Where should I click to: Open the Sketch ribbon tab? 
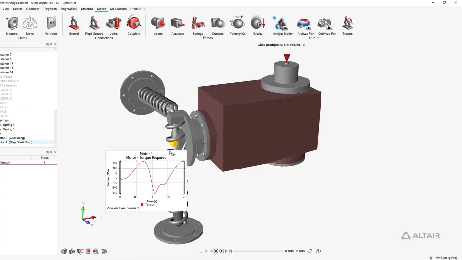(18, 9)
